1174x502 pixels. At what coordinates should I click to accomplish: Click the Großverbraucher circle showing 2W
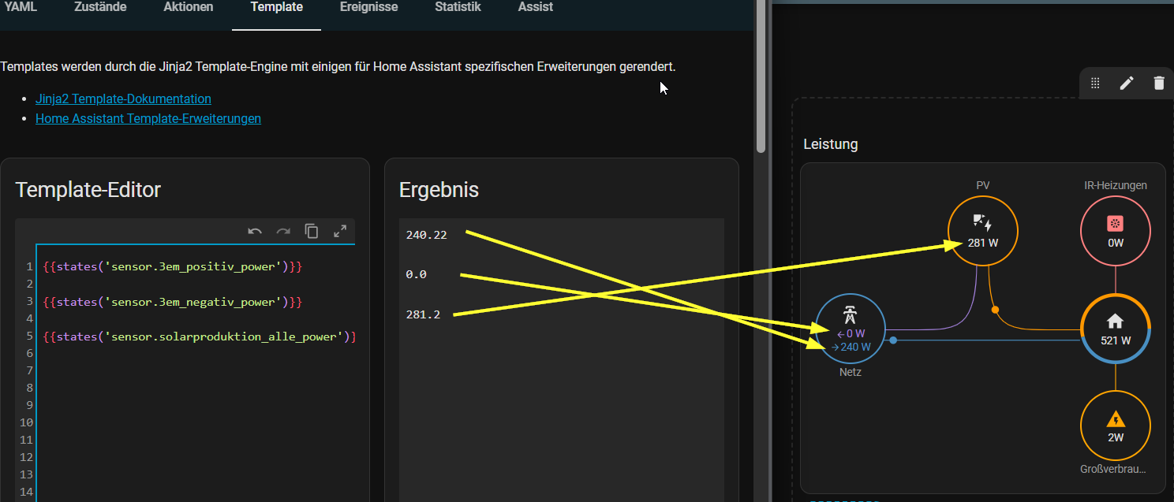click(1115, 426)
